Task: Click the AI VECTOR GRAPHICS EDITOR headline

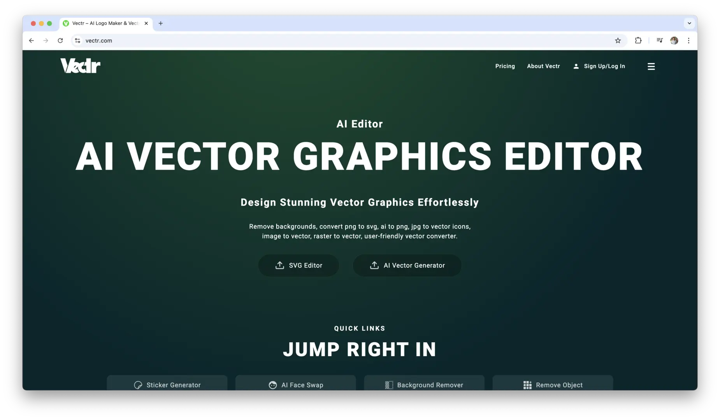Action: coord(359,157)
